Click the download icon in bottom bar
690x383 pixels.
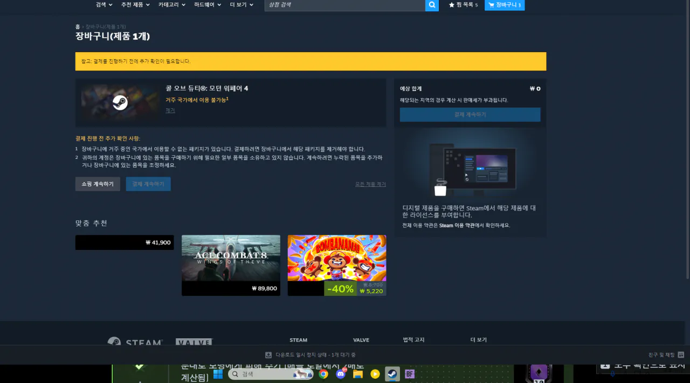point(268,355)
